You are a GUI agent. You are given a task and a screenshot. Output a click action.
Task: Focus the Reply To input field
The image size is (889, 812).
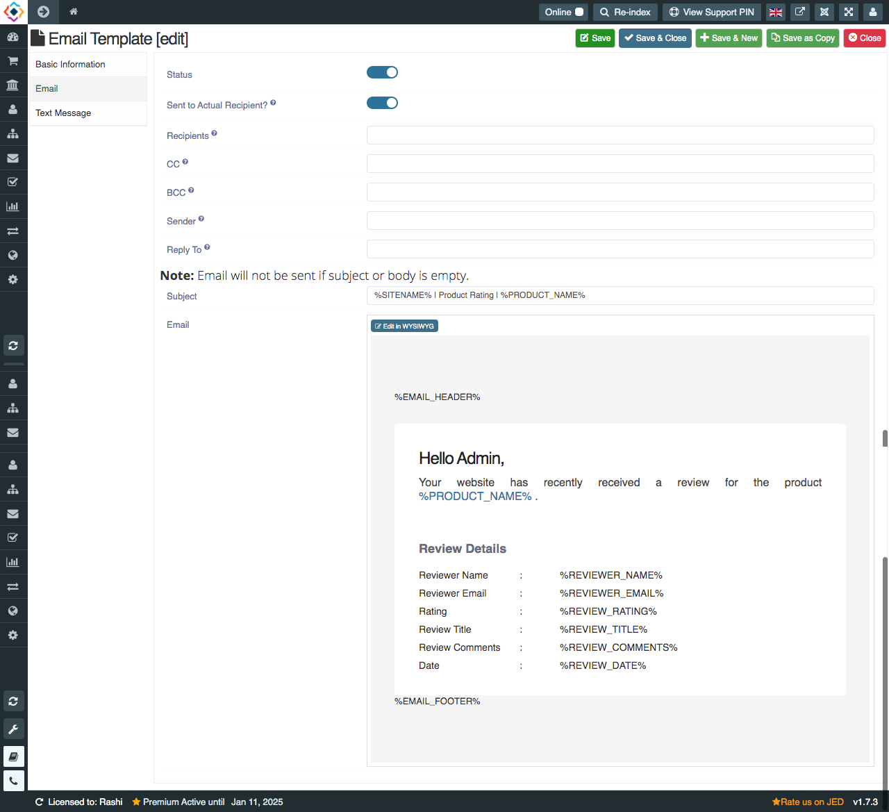tap(620, 249)
